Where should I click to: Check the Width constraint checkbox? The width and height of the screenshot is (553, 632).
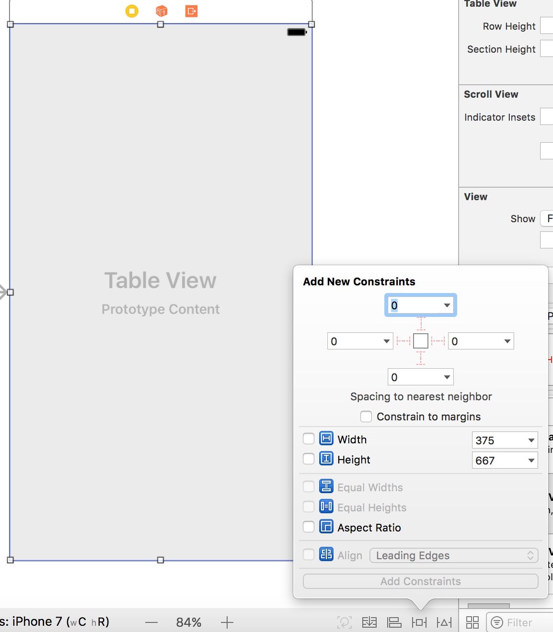pyautogui.click(x=309, y=439)
